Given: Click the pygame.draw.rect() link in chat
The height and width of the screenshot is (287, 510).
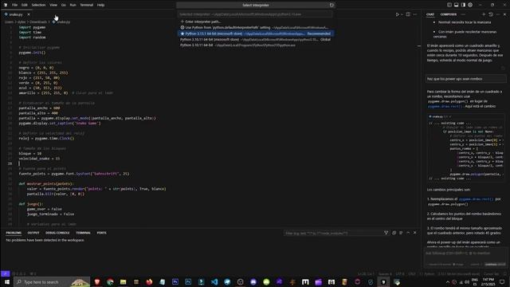Looking at the screenshot, I should pos(445,106).
